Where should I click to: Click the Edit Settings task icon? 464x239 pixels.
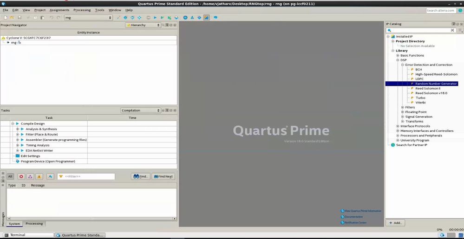(18, 156)
